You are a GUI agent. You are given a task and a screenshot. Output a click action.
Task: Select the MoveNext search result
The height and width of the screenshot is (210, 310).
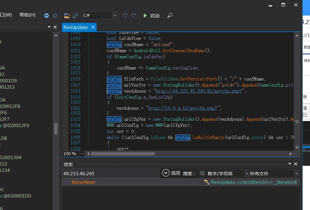(83, 182)
